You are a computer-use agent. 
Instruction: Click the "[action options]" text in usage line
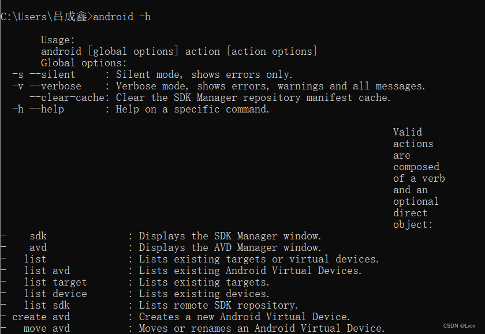pos(271,51)
